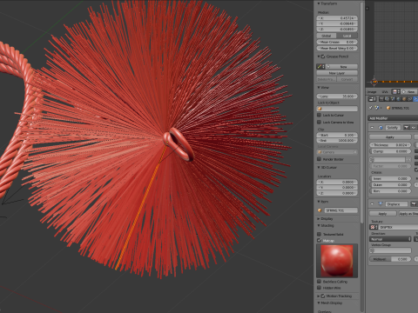Enable Lock to Cursor

click(320, 116)
